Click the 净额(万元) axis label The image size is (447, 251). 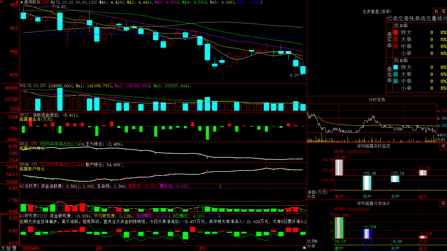(x=317, y=192)
